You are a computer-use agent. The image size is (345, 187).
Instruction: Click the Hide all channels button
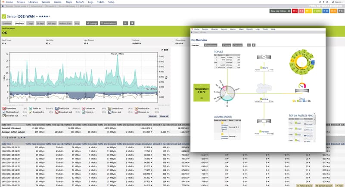153,116
